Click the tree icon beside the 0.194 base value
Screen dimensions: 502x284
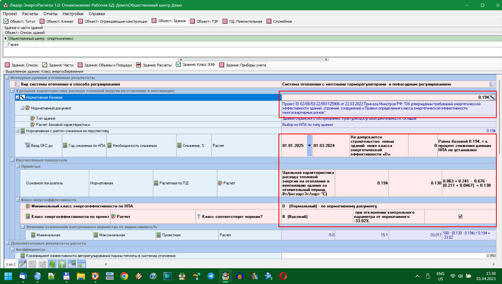point(493,98)
